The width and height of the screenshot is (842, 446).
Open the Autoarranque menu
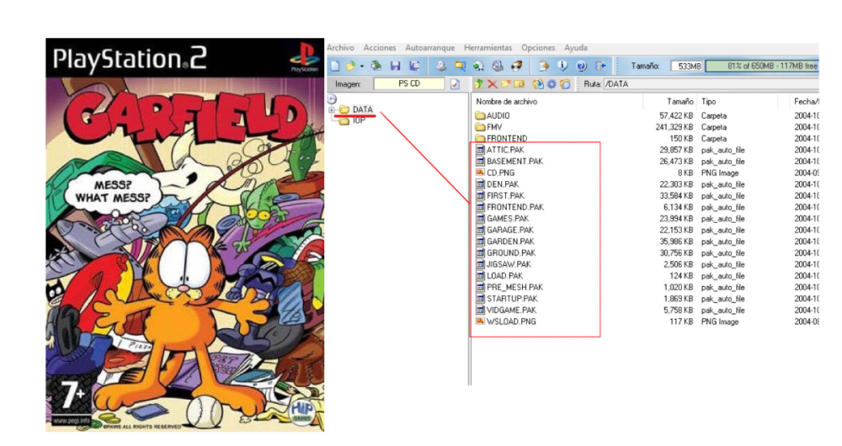pos(429,48)
